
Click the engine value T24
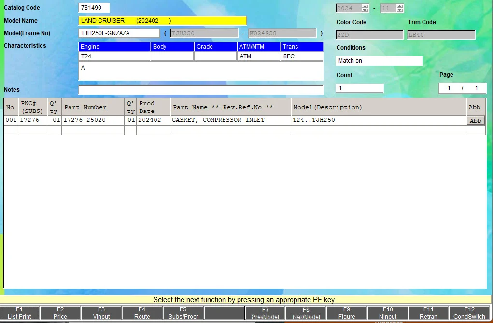pos(114,56)
